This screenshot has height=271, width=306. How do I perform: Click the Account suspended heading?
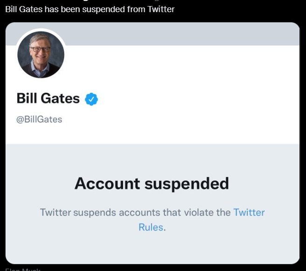(x=152, y=183)
